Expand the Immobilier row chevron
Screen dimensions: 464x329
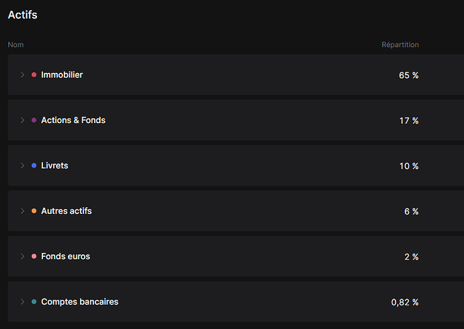[x=22, y=75]
